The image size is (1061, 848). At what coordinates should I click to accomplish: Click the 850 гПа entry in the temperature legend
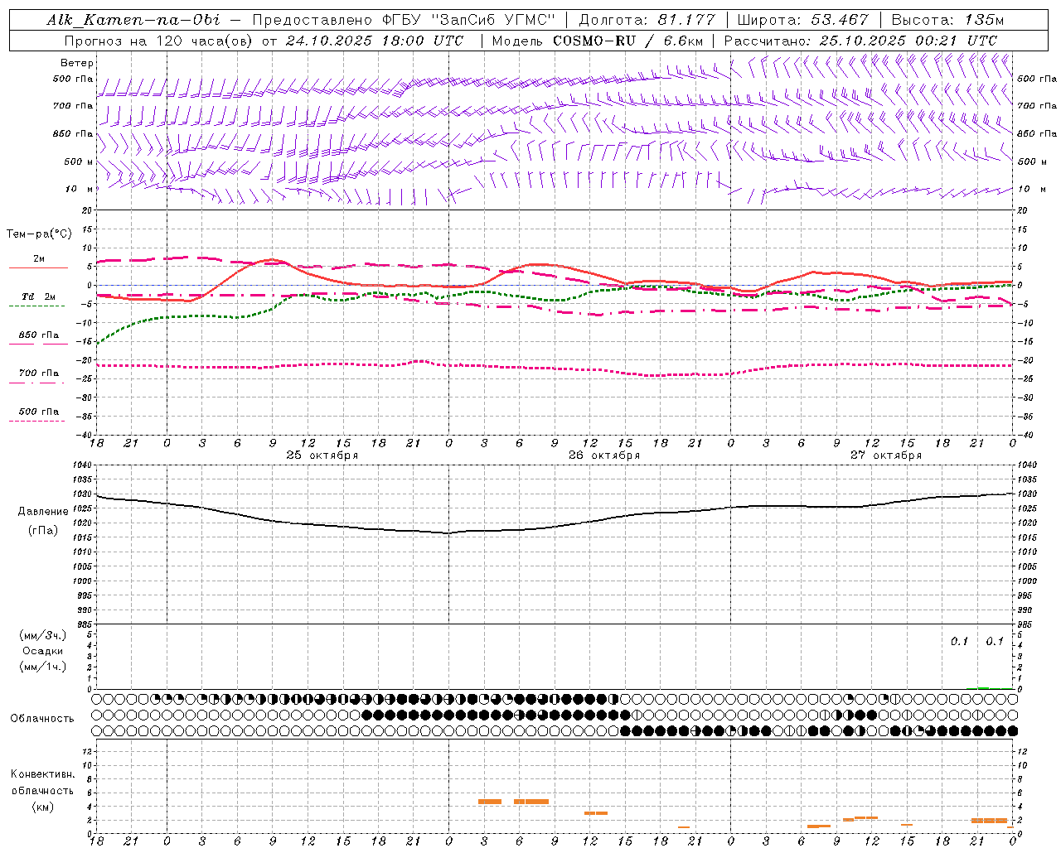pyautogui.click(x=39, y=335)
